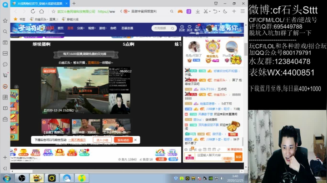Open the 背包 backpack button
327x183 pixels.
pos(173,159)
